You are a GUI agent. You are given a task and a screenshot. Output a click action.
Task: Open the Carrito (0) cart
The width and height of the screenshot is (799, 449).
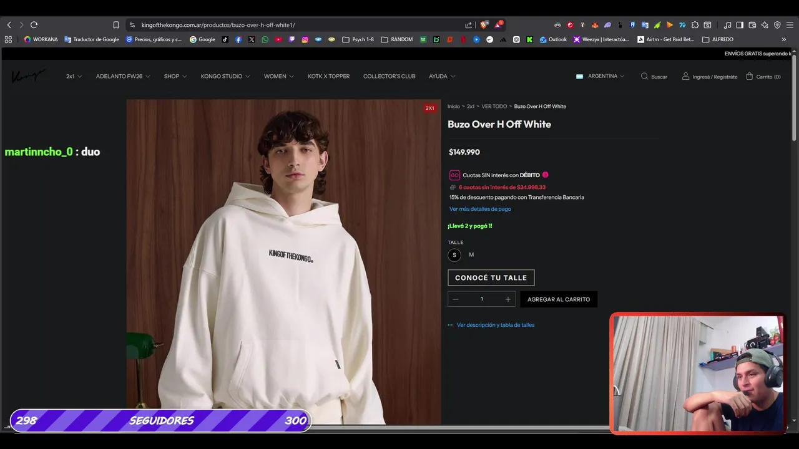click(763, 77)
